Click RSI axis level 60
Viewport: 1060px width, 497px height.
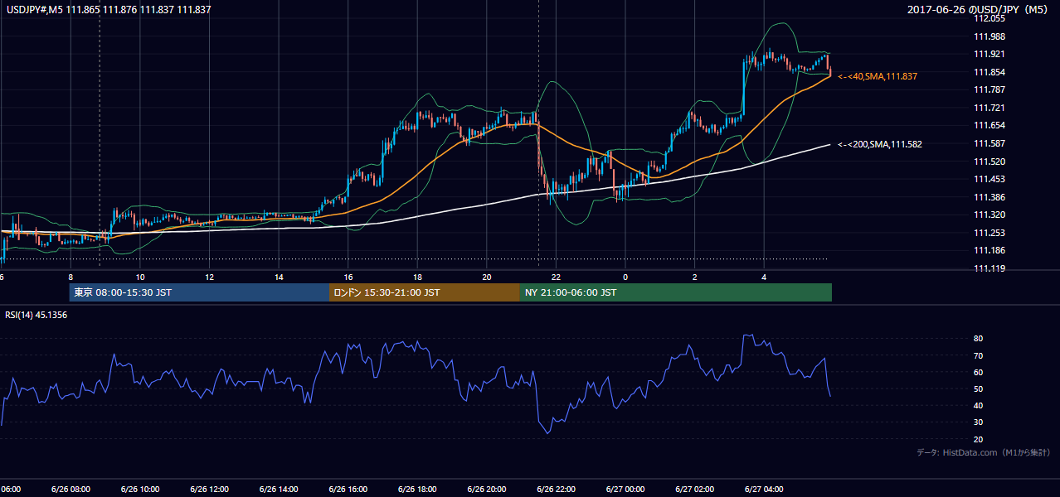pos(978,372)
